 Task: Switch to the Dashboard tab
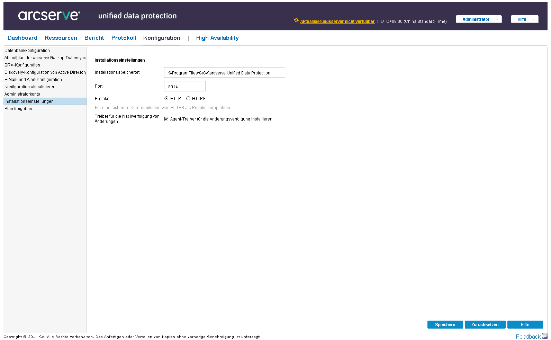22,38
